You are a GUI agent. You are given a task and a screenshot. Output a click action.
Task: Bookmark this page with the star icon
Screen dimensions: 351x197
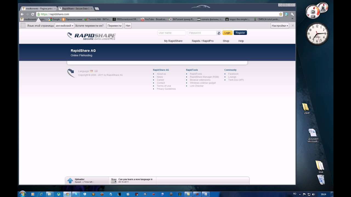281,14
